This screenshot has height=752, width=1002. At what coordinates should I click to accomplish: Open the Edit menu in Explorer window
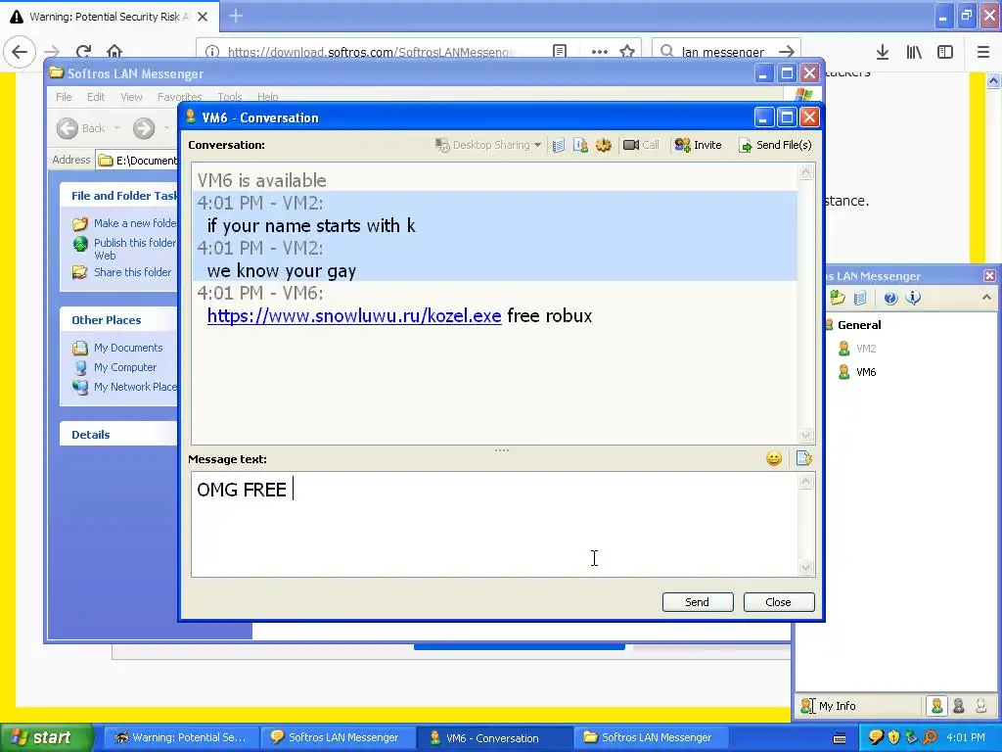(x=96, y=97)
